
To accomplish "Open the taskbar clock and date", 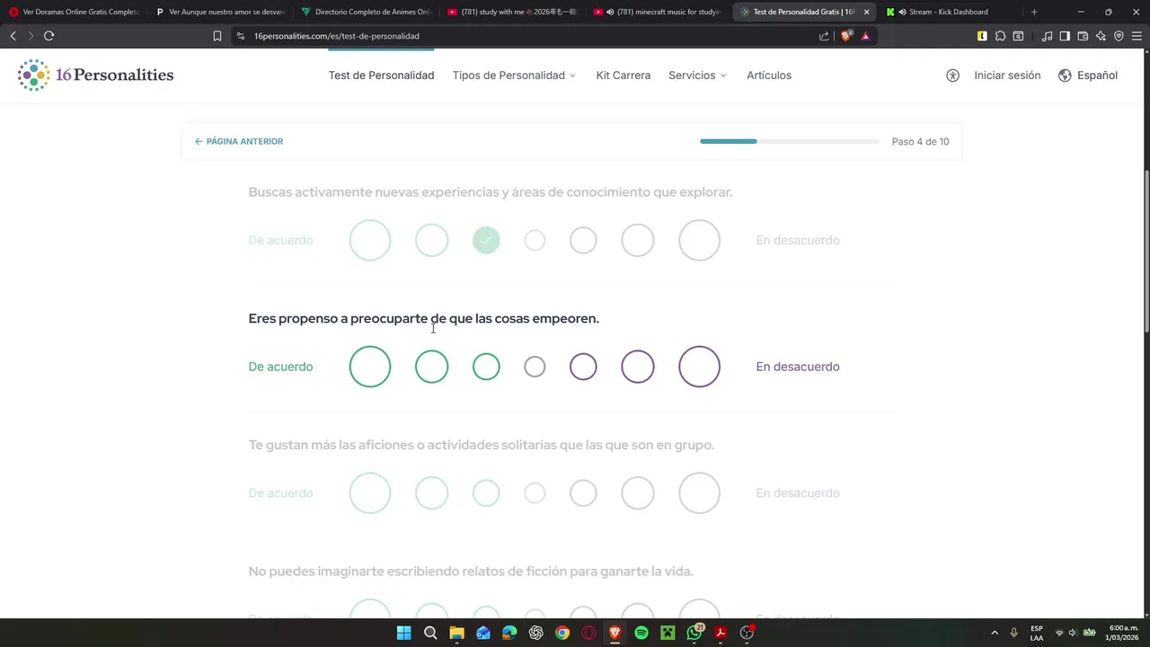I will (x=1123, y=633).
